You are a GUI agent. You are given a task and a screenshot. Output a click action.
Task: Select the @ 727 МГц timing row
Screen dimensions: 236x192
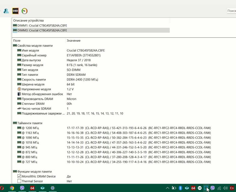[x=114, y=162]
